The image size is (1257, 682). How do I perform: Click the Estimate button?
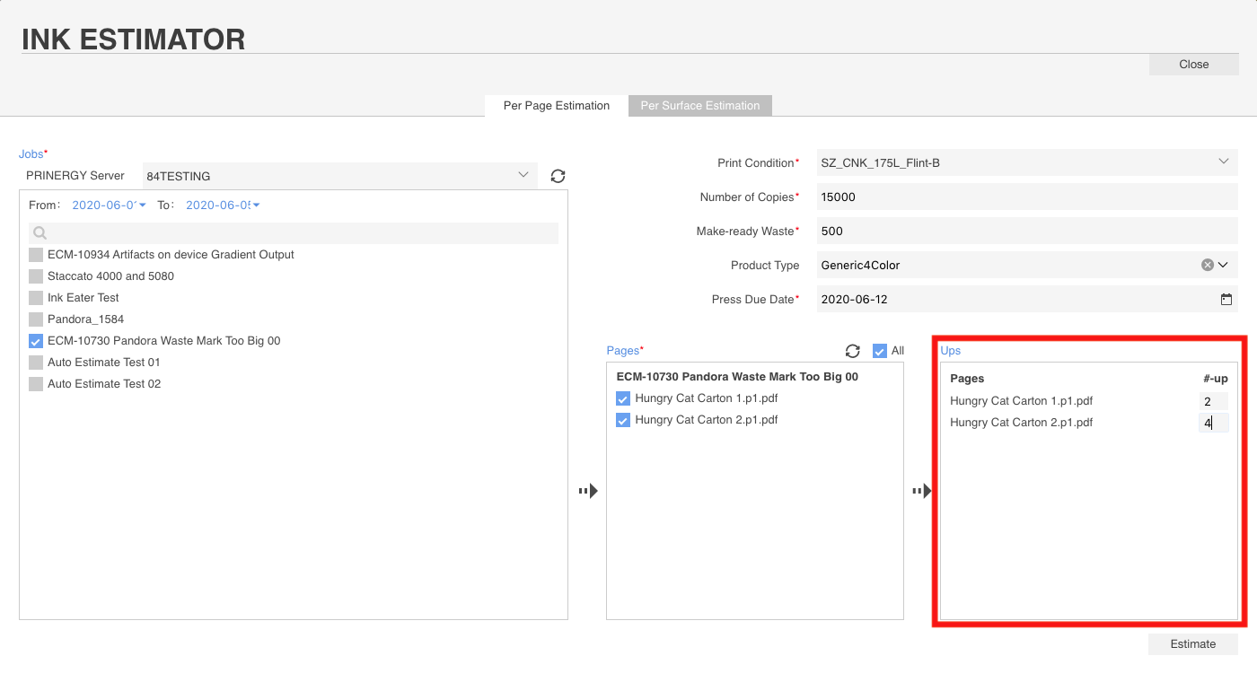(x=1193, y=644)
